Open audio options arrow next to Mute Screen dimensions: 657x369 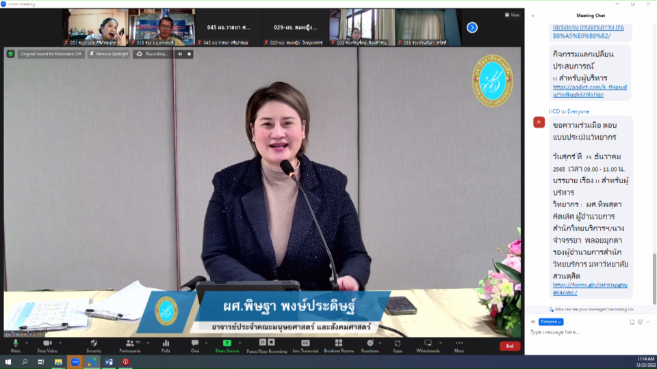tap(27, 343)
